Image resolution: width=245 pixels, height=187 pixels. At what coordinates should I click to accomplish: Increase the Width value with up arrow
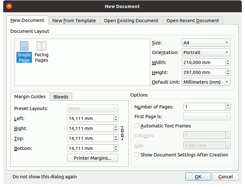228,61
